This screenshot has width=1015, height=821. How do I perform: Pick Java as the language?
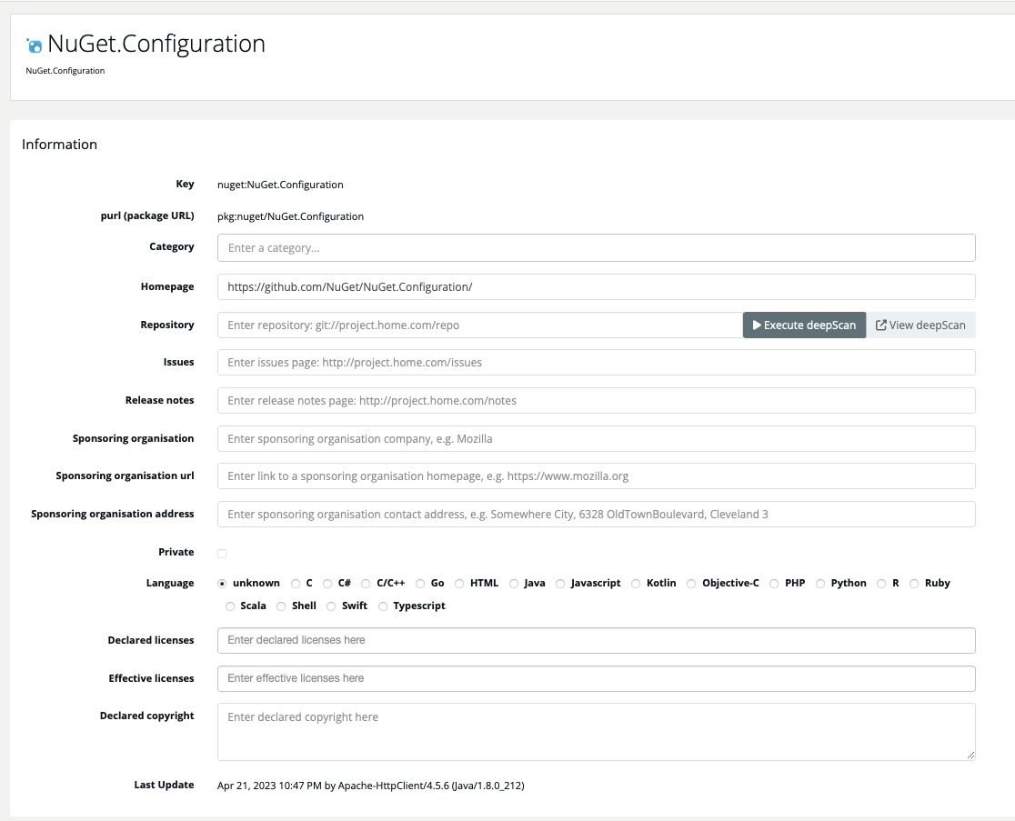click(x=513, y=584)
